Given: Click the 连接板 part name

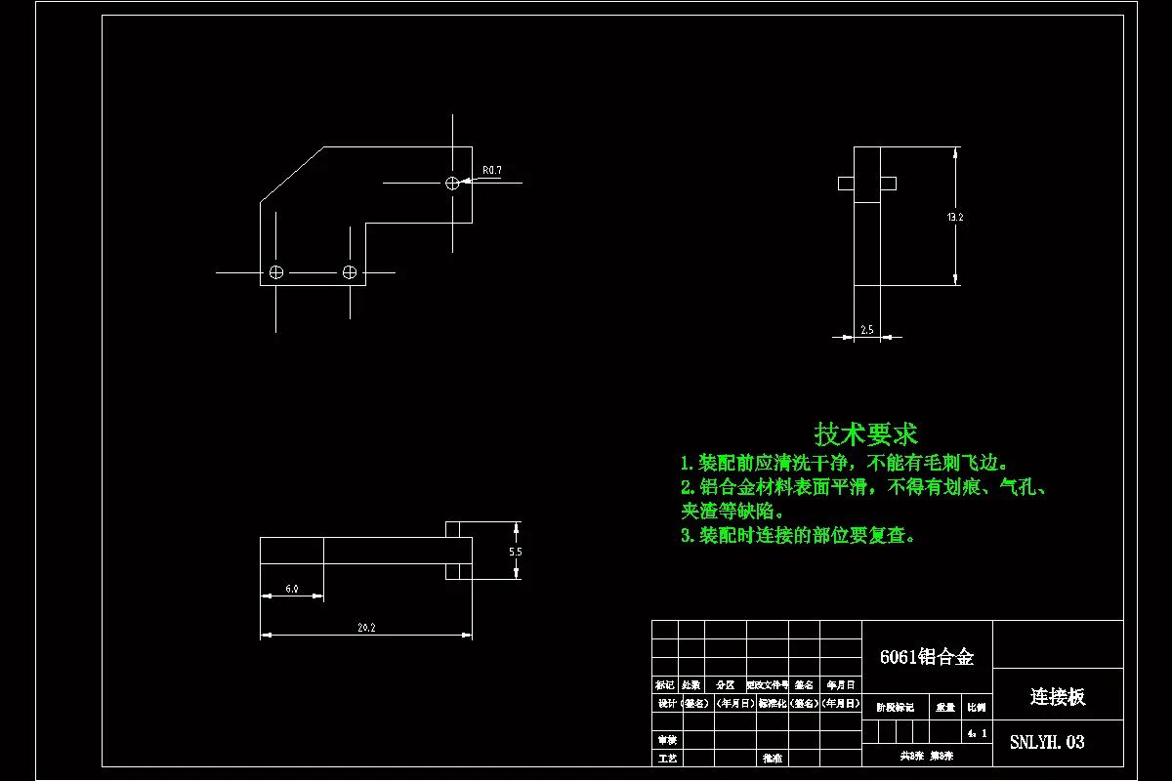Looking at the screenshot, I should pos(1058,697).
